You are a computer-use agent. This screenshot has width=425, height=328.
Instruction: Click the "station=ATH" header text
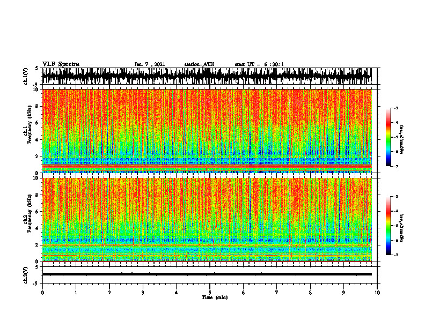(199, 64)
